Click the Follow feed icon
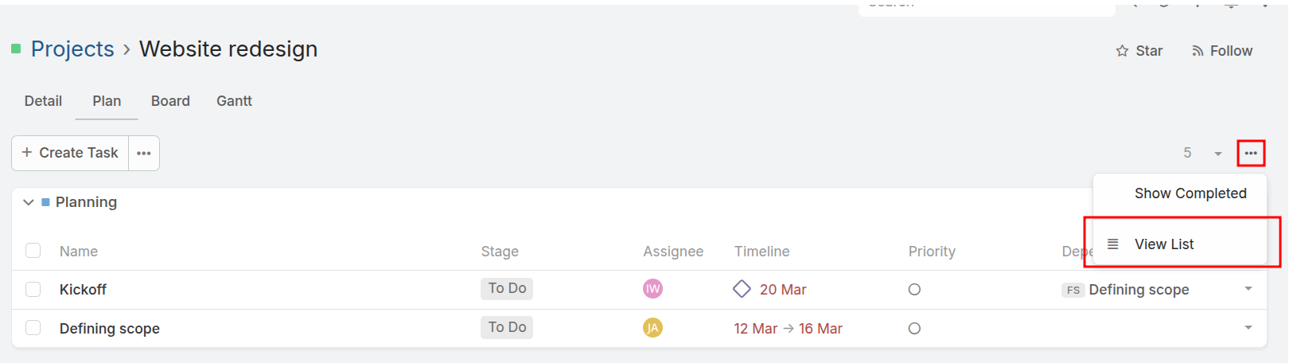Viewport: 1297px width, 363px height. pos(1197,51)
